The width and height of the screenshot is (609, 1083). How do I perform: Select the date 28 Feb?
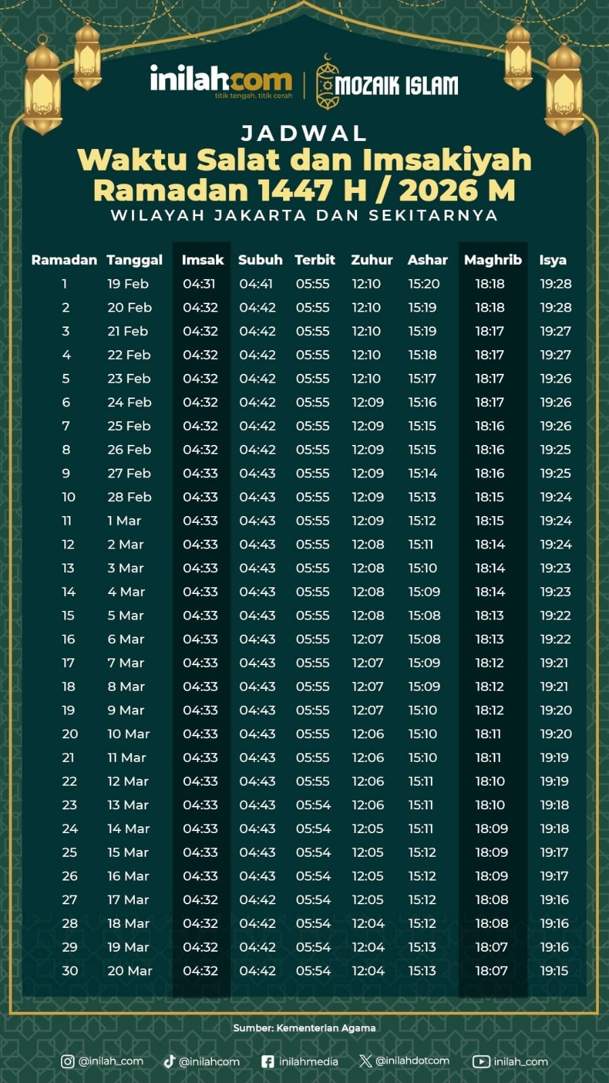(129, 497)
